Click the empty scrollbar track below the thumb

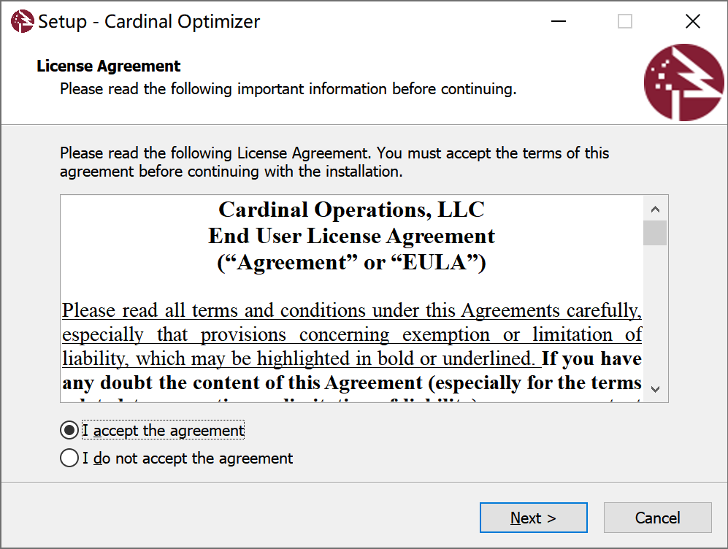click(x=655, y=314)
